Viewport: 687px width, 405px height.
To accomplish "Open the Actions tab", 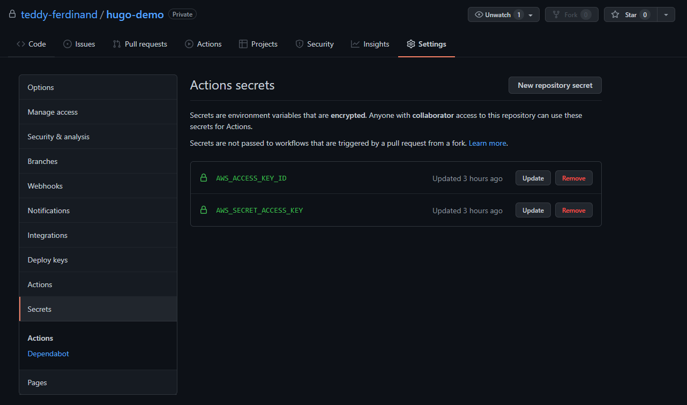I will click(203, 44).
